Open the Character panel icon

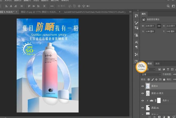coord(136,42)
